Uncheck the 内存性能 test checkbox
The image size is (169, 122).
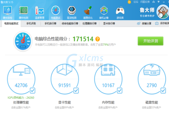pyautogui.click(x=120, y=90)
